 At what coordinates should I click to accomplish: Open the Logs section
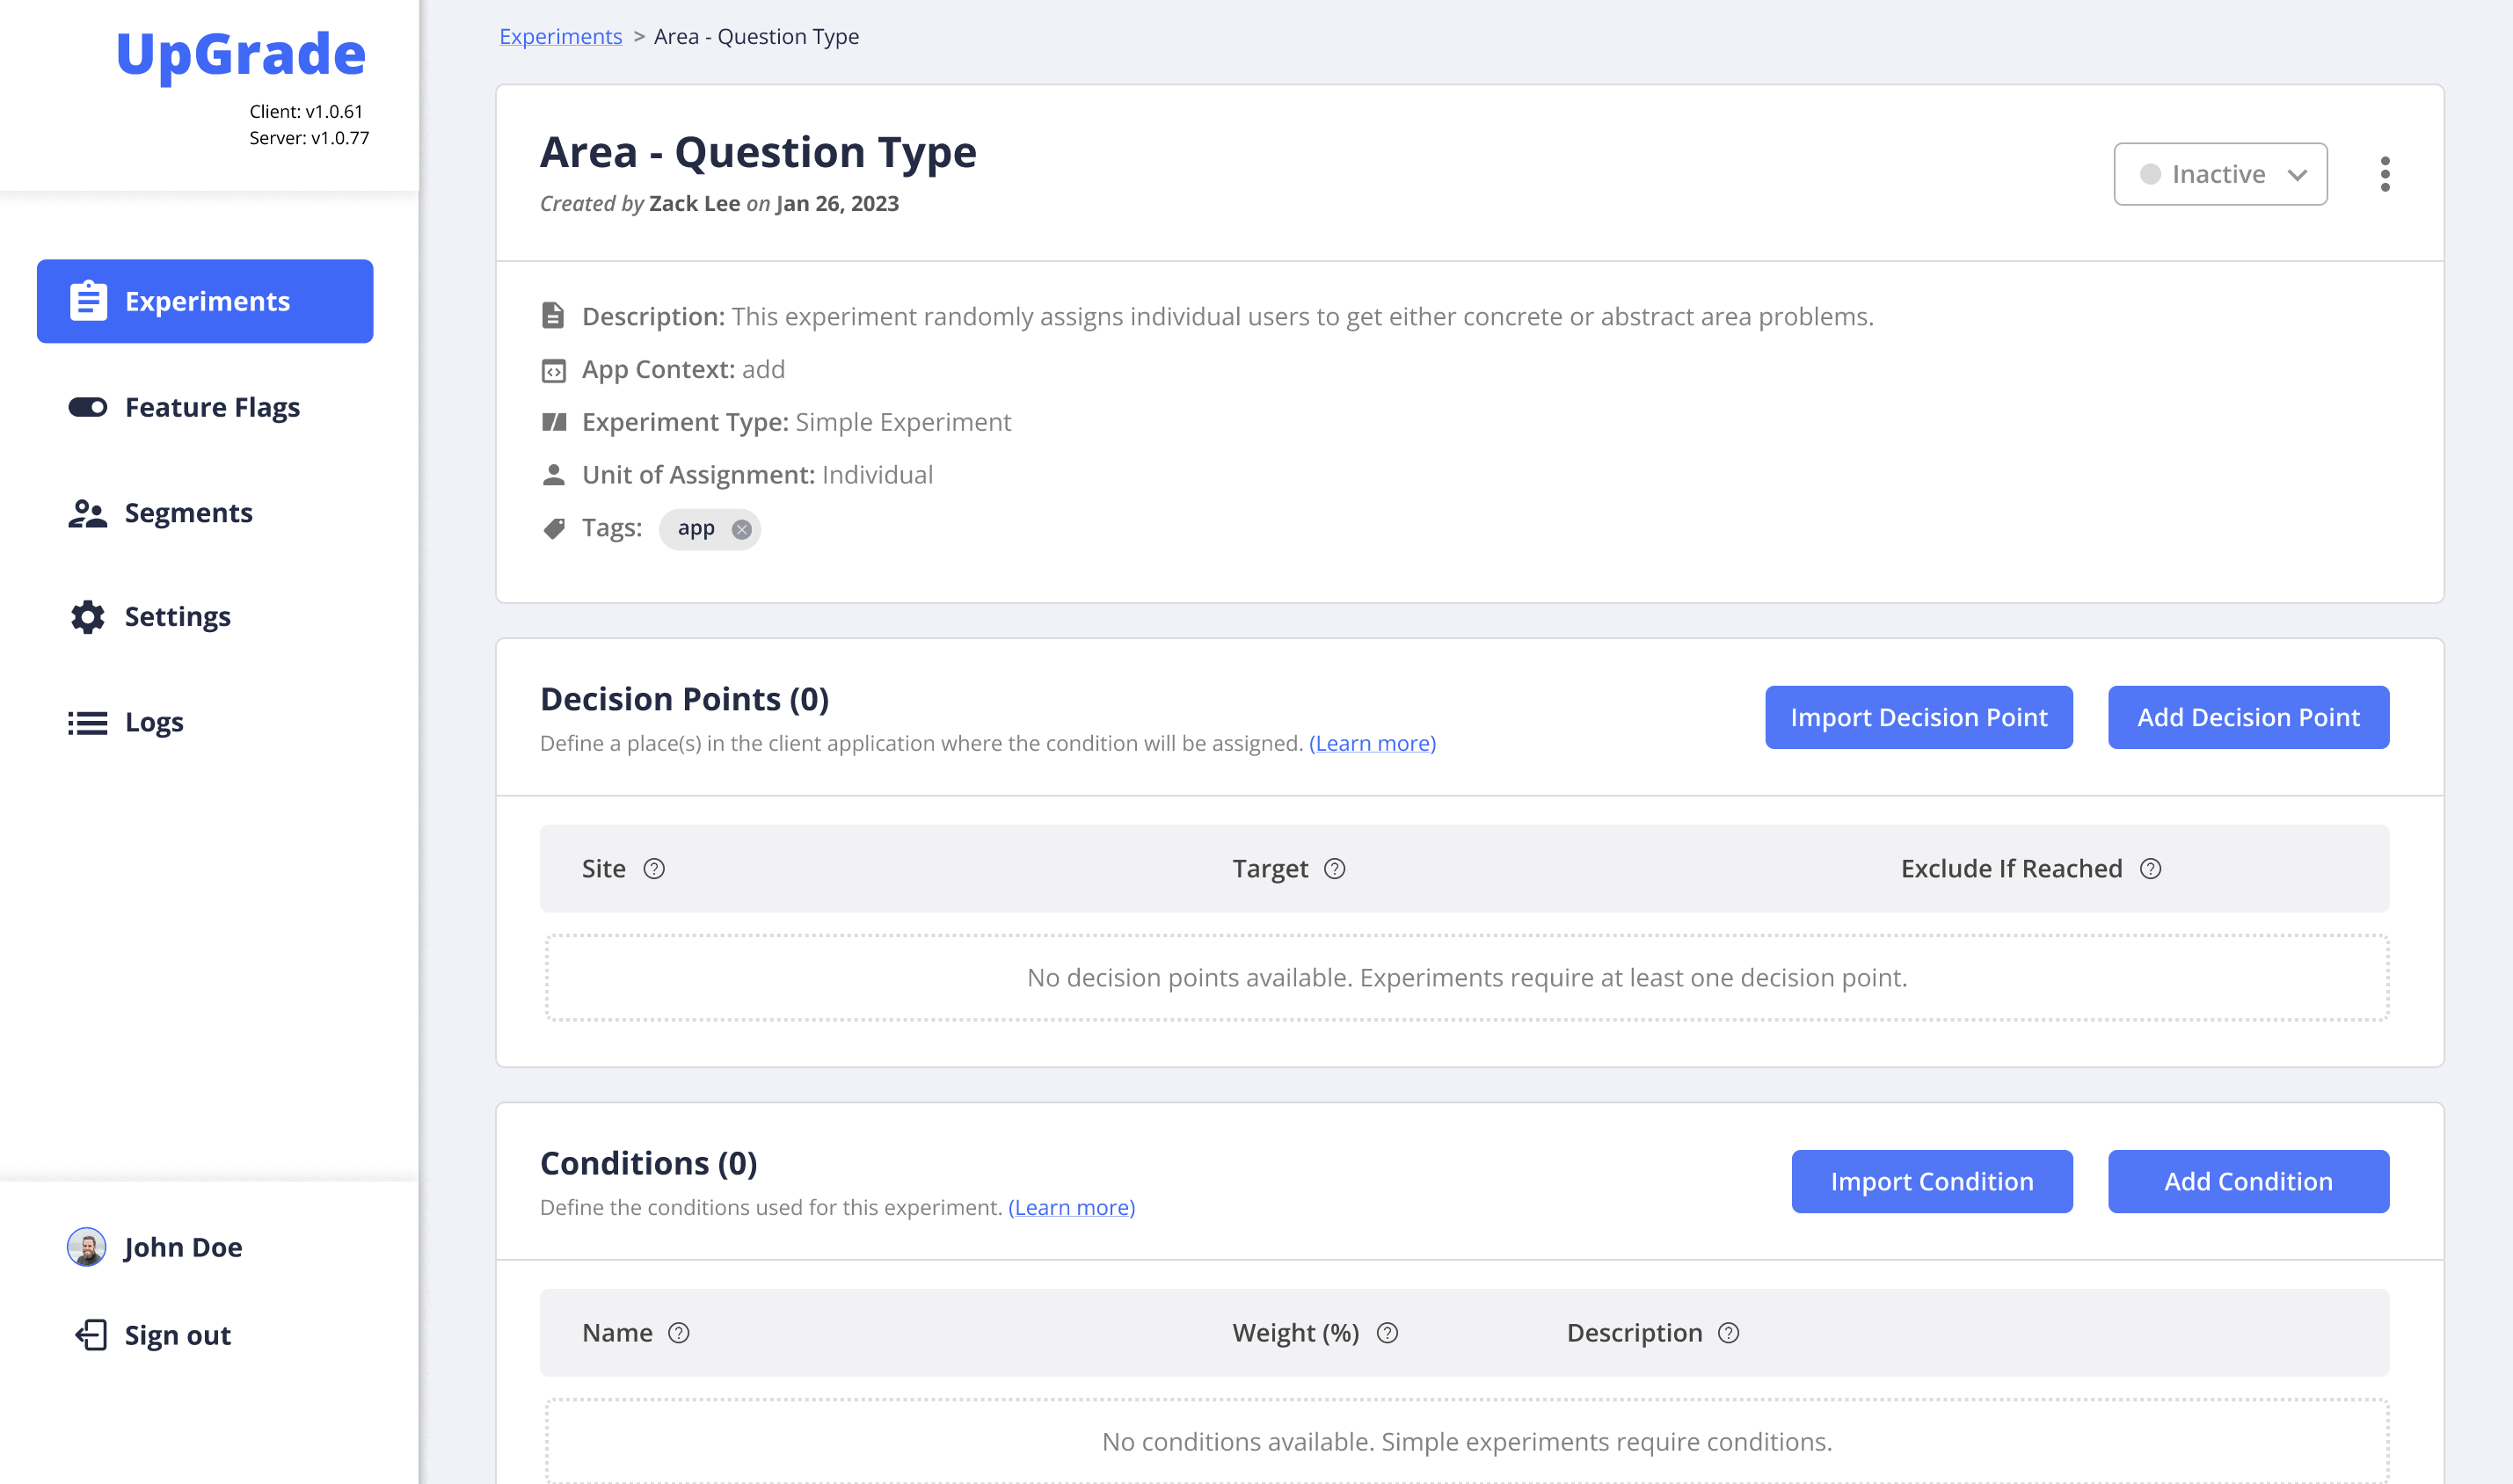tap(153, 721)
